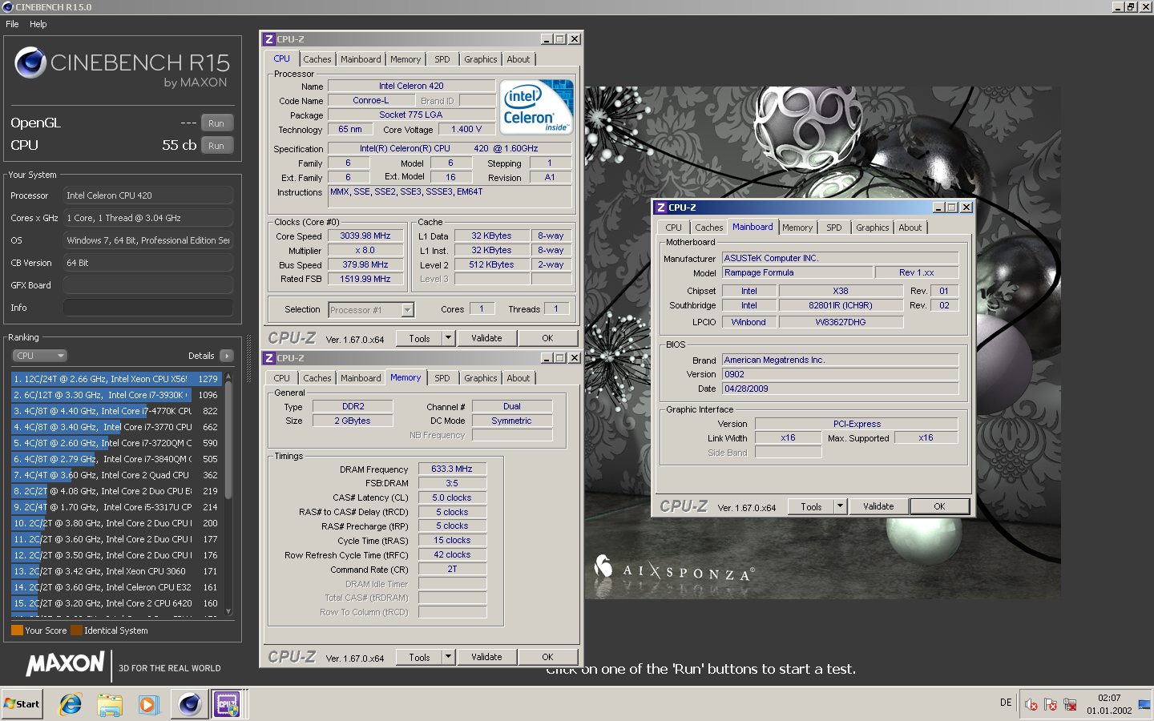This screenshot has height=721, width=1154.
Task: Select SPD tab in Memory CPU-Z window
Action: 442,378
